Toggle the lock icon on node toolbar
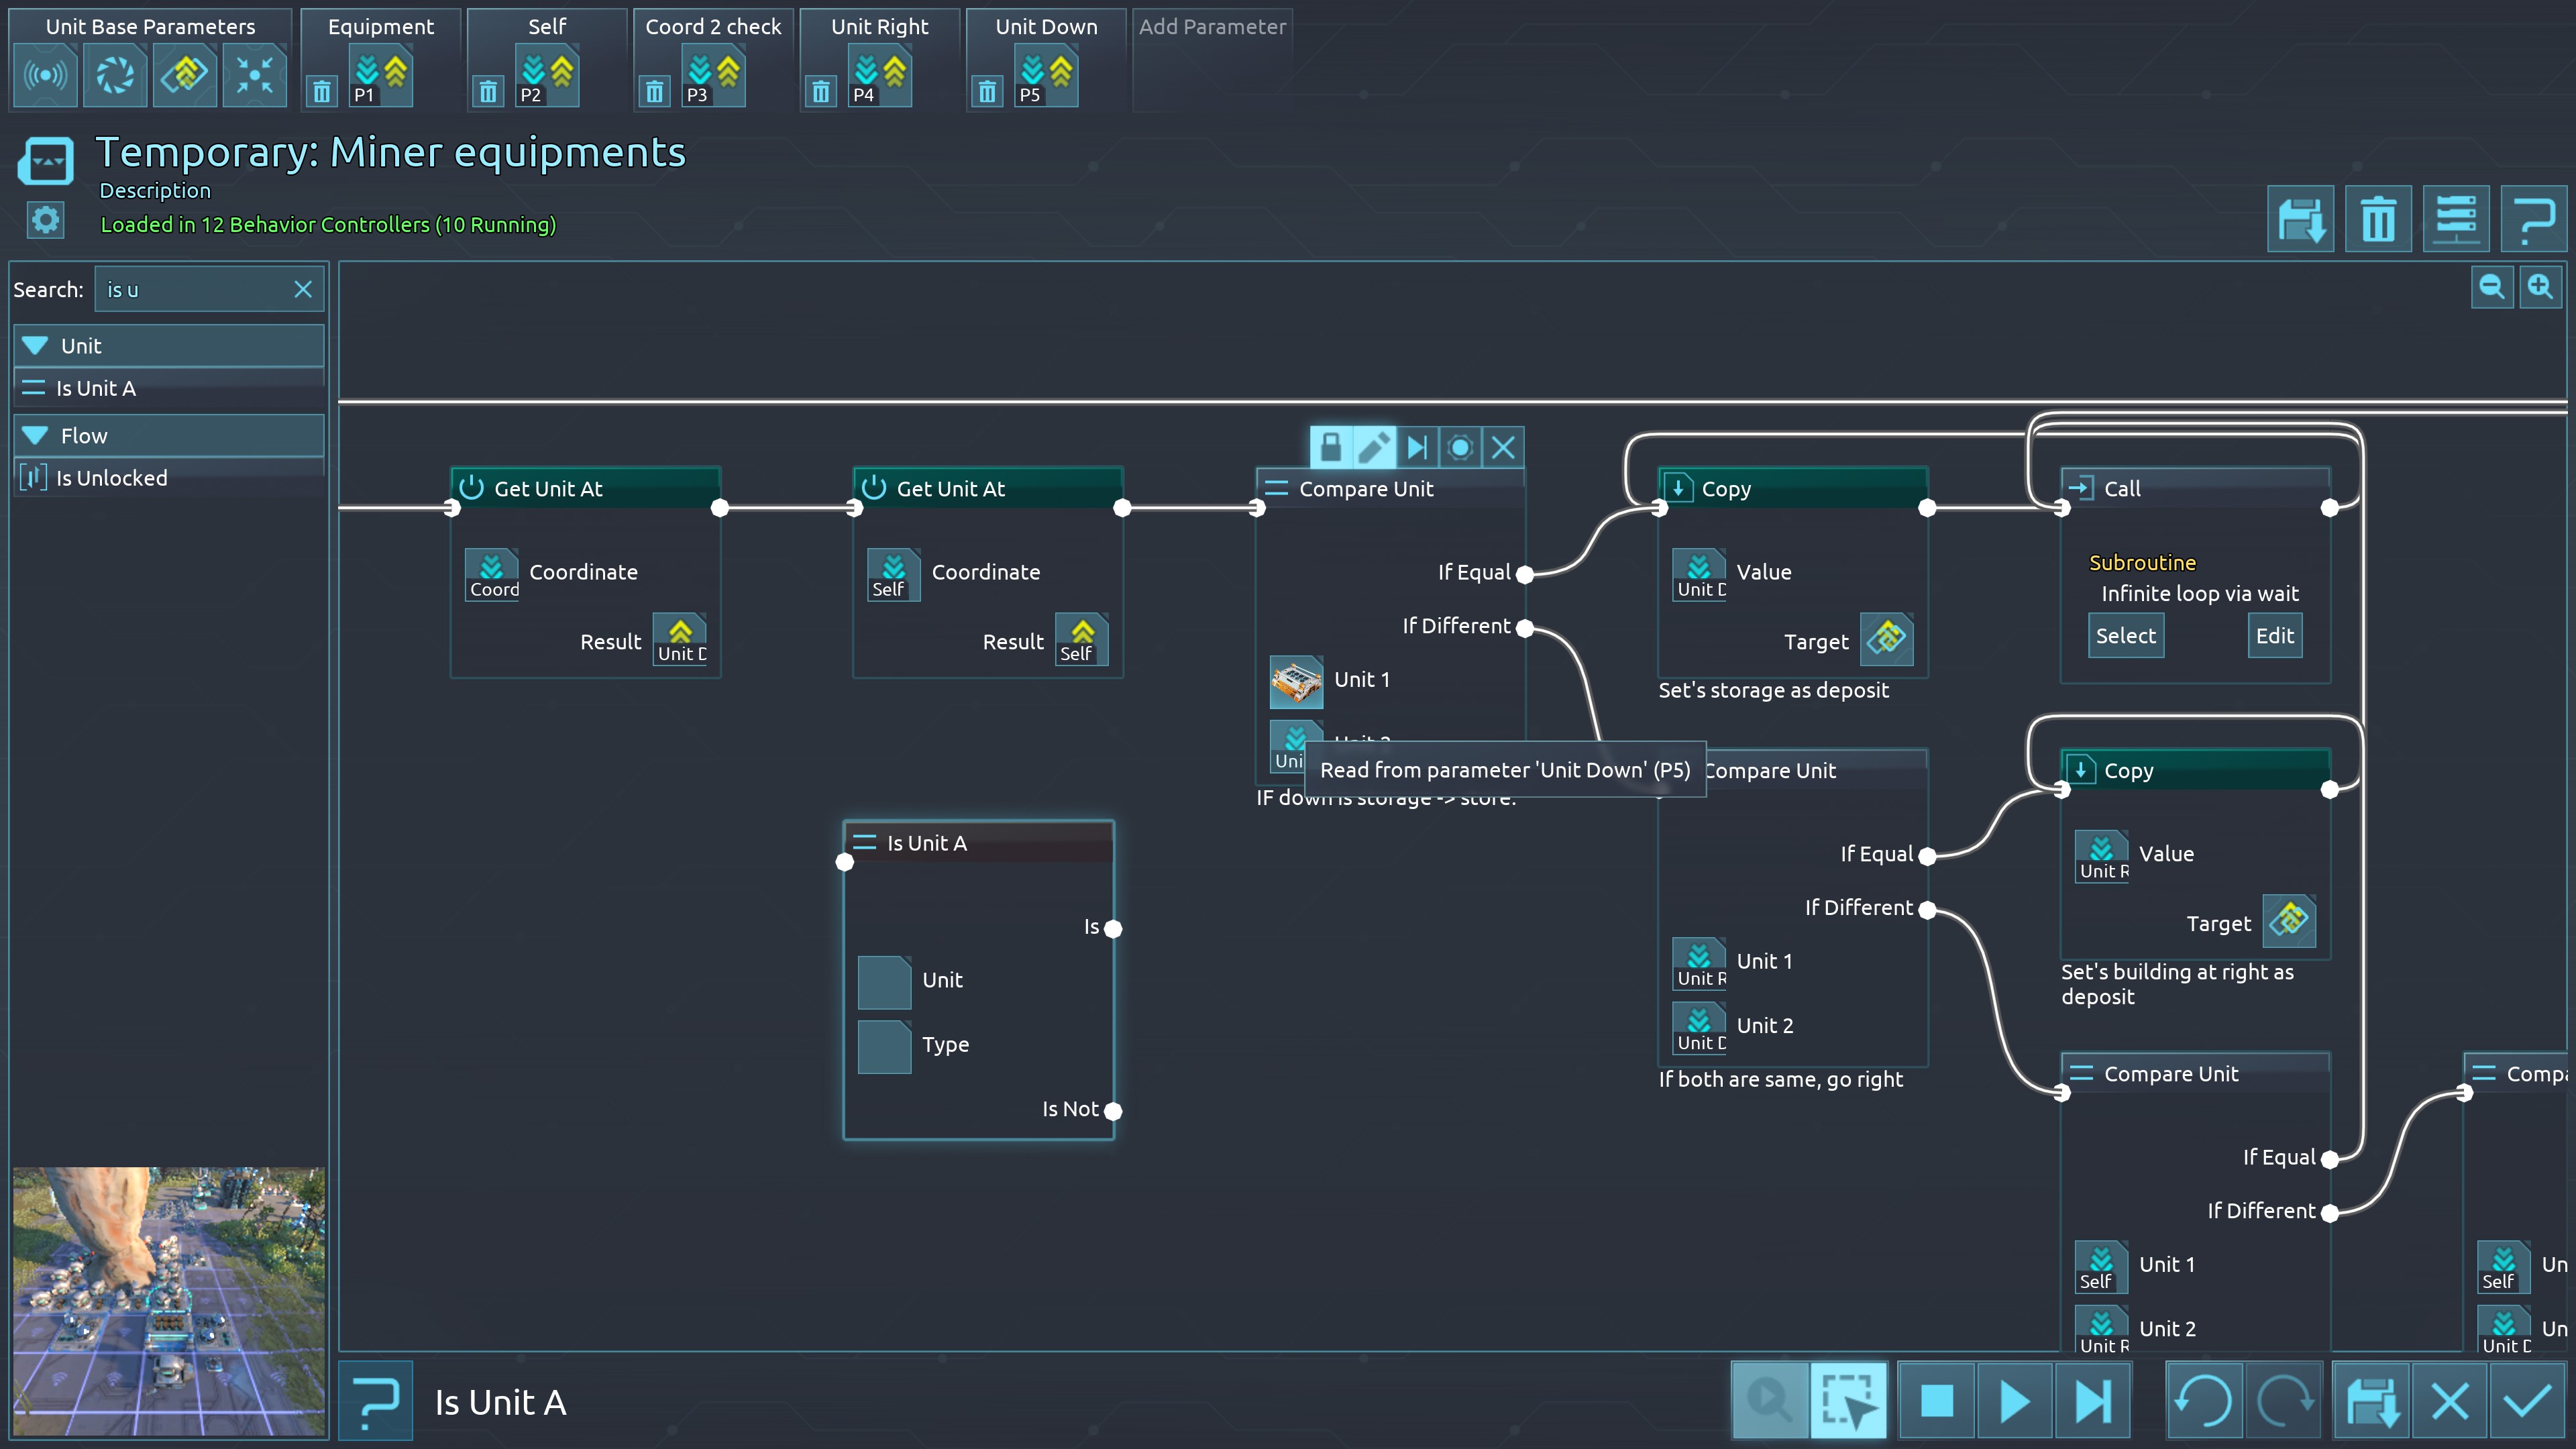 (1330, 447)
